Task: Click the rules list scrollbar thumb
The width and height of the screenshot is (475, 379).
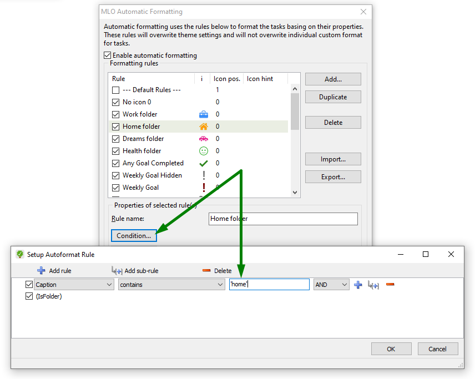Action: pyautogui.click(x=295, y=112)
